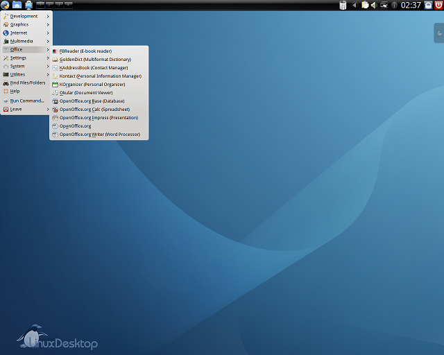The image size is (444, 355).
Task: Expand the Multimedia submenu
Action: (x=25, y=41)
